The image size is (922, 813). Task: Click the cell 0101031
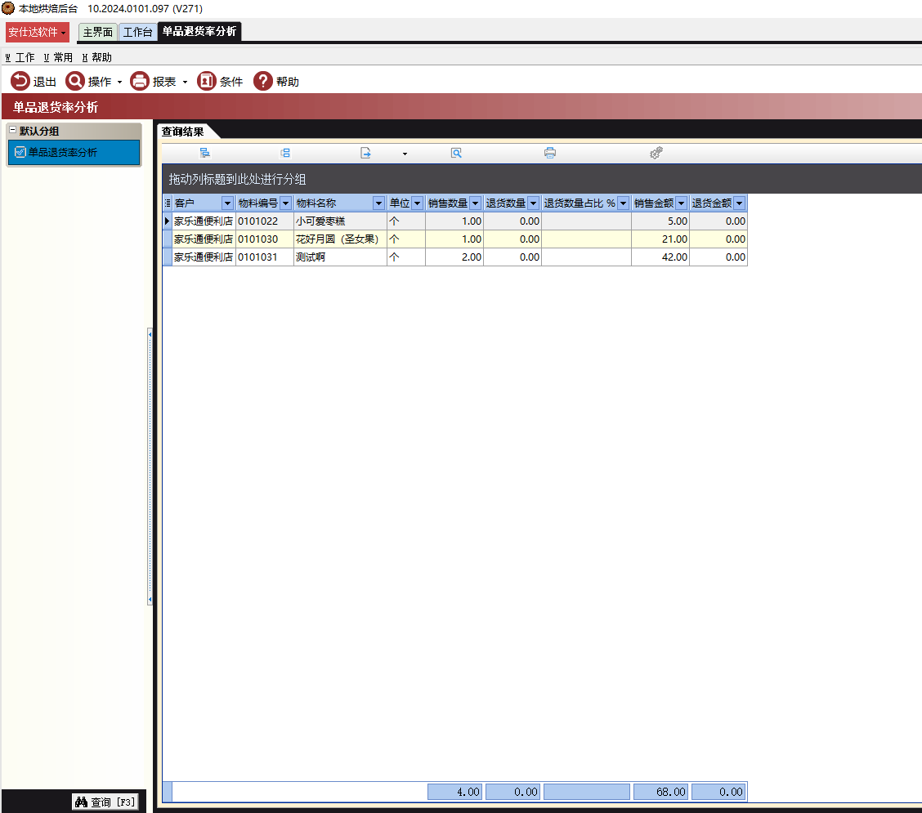click(265, 257)
